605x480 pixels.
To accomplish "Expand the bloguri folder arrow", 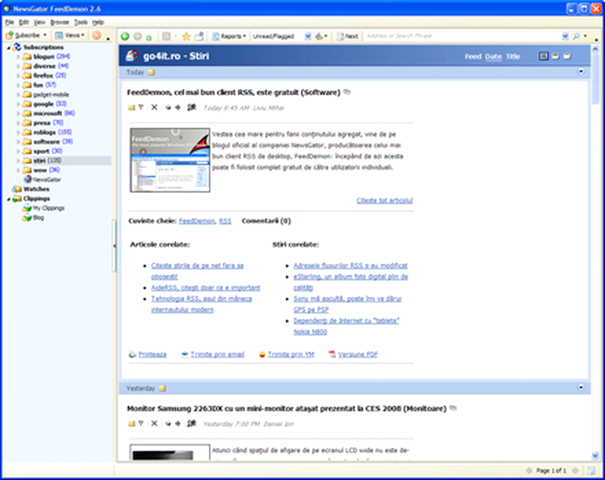I will tap(18, 56).
